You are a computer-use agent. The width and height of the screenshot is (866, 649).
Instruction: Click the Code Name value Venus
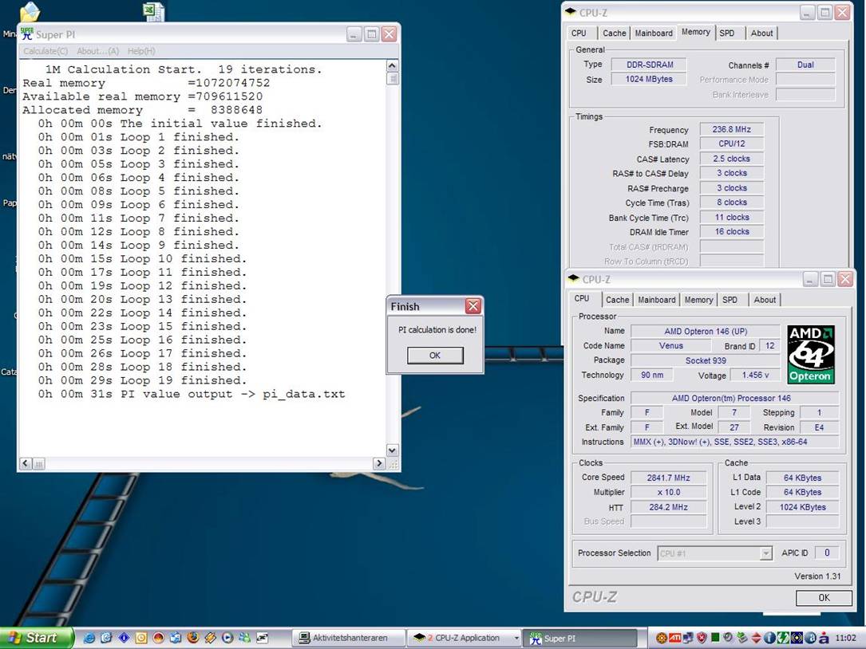(x=671, y=346)
